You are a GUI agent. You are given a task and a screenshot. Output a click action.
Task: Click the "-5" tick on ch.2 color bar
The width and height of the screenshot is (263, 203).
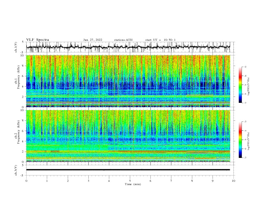pos(245,140)
